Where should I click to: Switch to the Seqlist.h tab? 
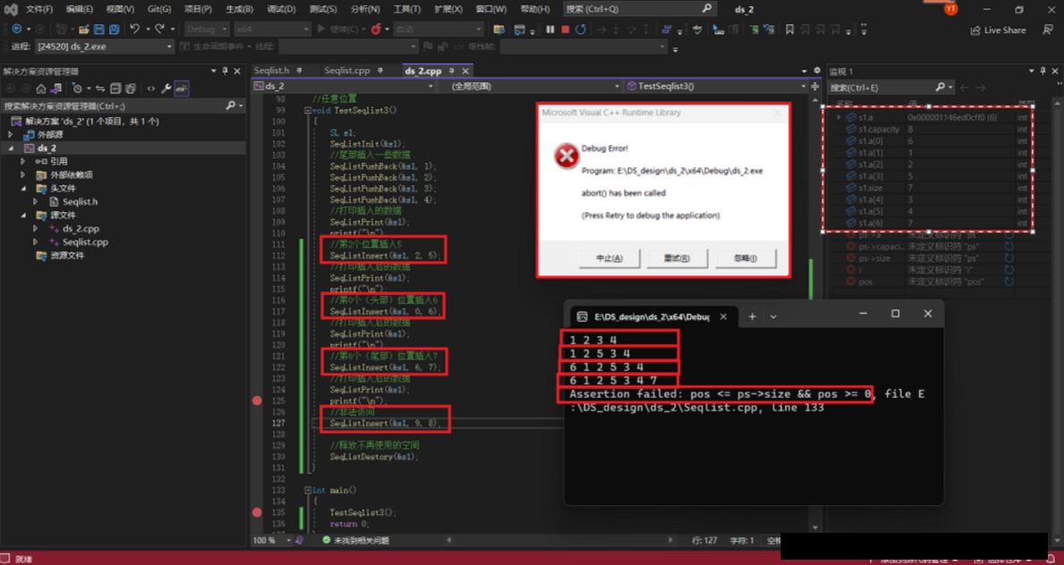click(272, 71)
